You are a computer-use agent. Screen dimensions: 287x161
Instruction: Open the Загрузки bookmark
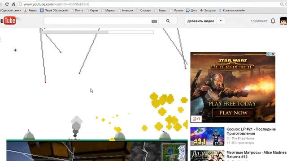(x=208, y=10)
